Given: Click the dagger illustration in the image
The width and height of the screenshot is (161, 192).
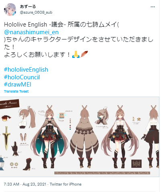Looking at the screenshot, I should (6, 138).
